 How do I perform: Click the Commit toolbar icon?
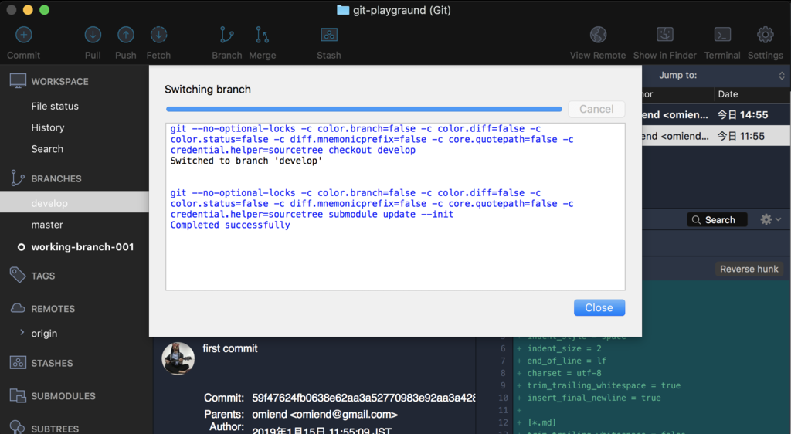[x=24, y=35]
